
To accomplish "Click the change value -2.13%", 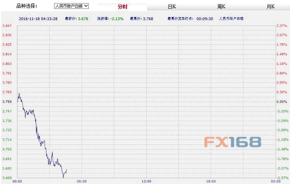I will pos(117,19).
